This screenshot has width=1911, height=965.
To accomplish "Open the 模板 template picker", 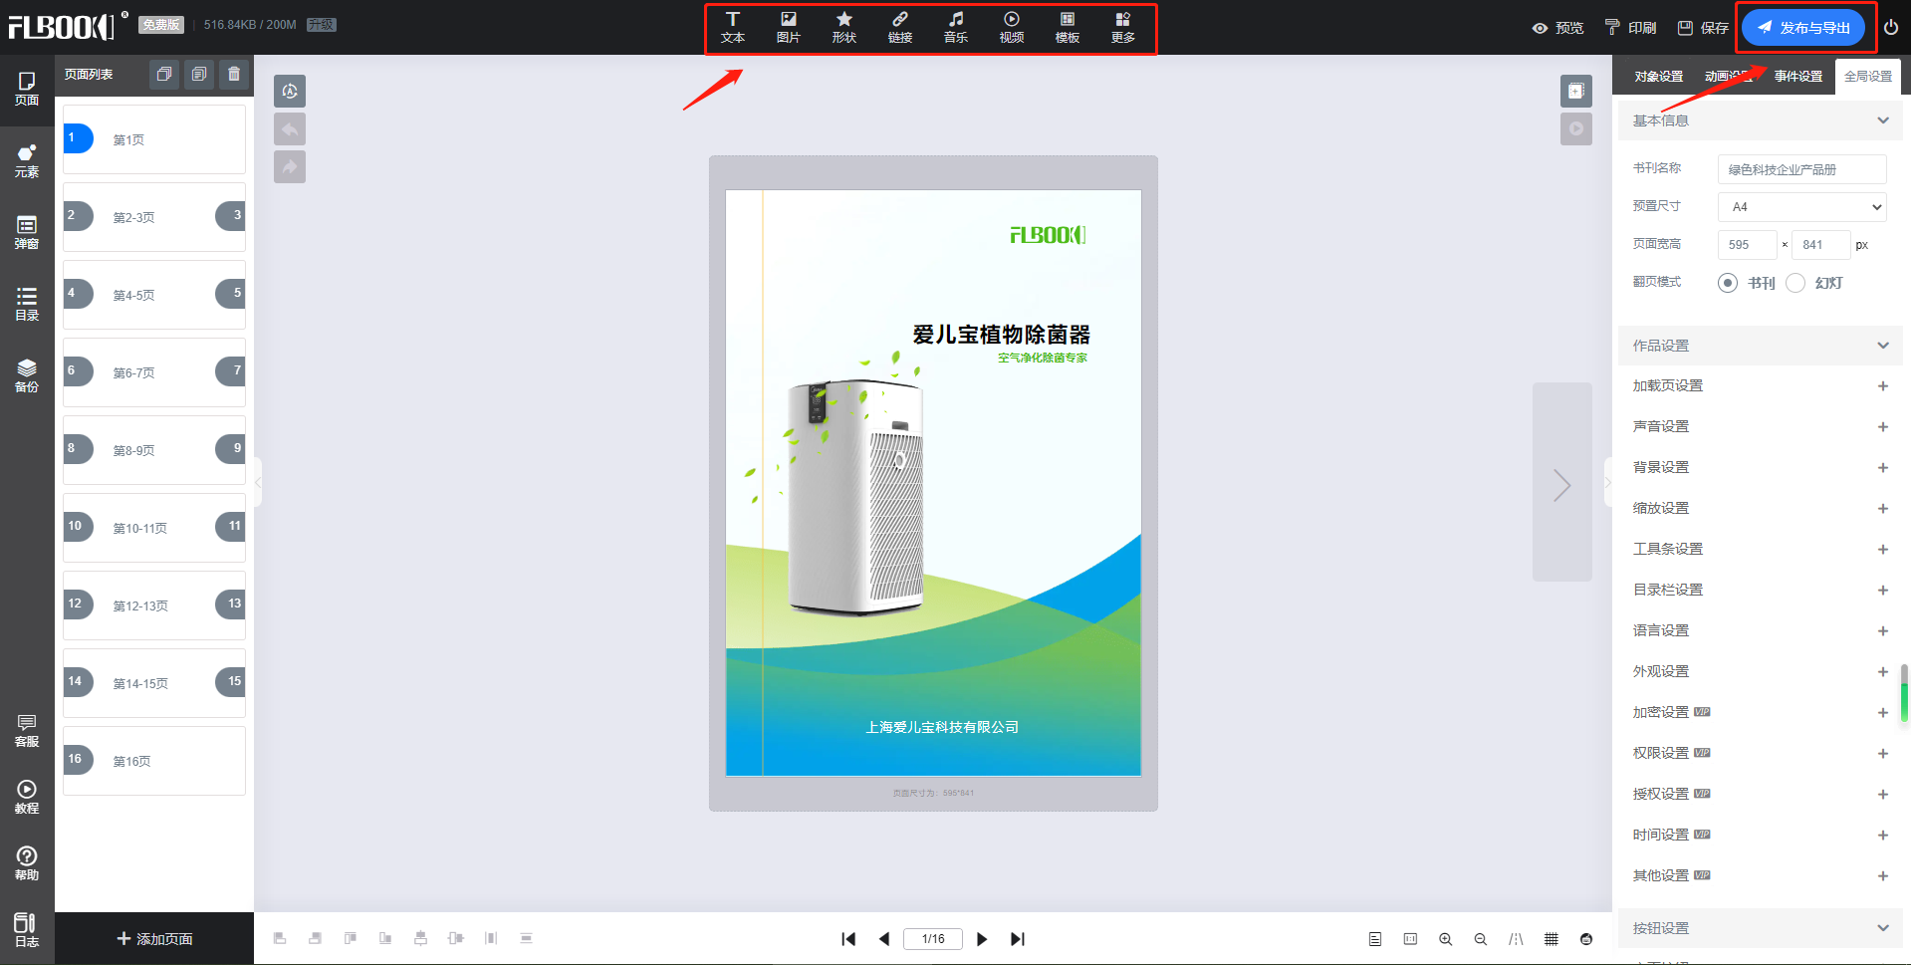I will [1068, 28].
